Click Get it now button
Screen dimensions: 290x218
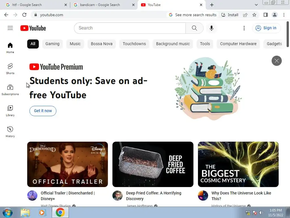click(x=43, y=111)
